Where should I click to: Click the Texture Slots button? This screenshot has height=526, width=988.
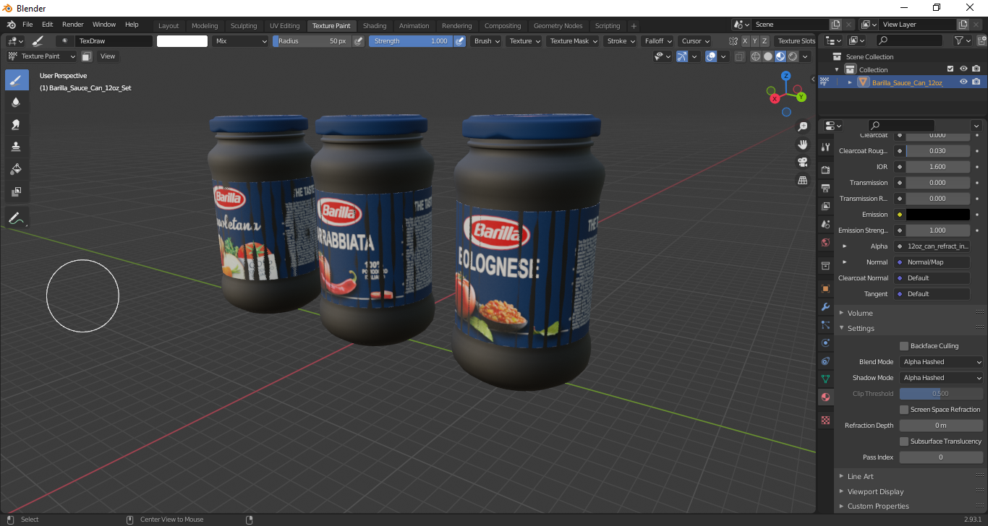click(x=796, y=41)
